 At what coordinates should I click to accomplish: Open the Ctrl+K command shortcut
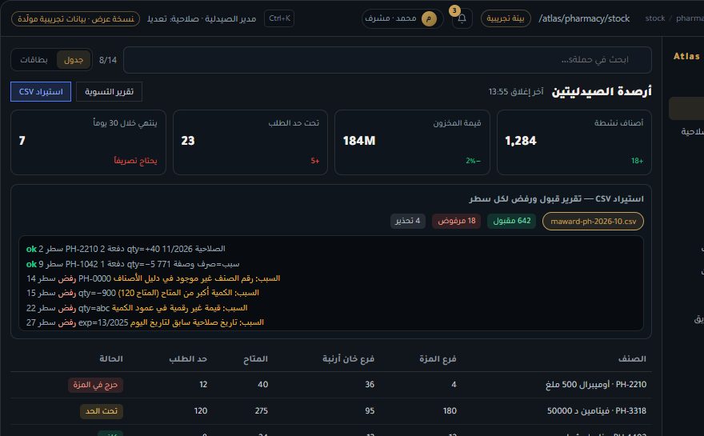[x=279, y=18]
